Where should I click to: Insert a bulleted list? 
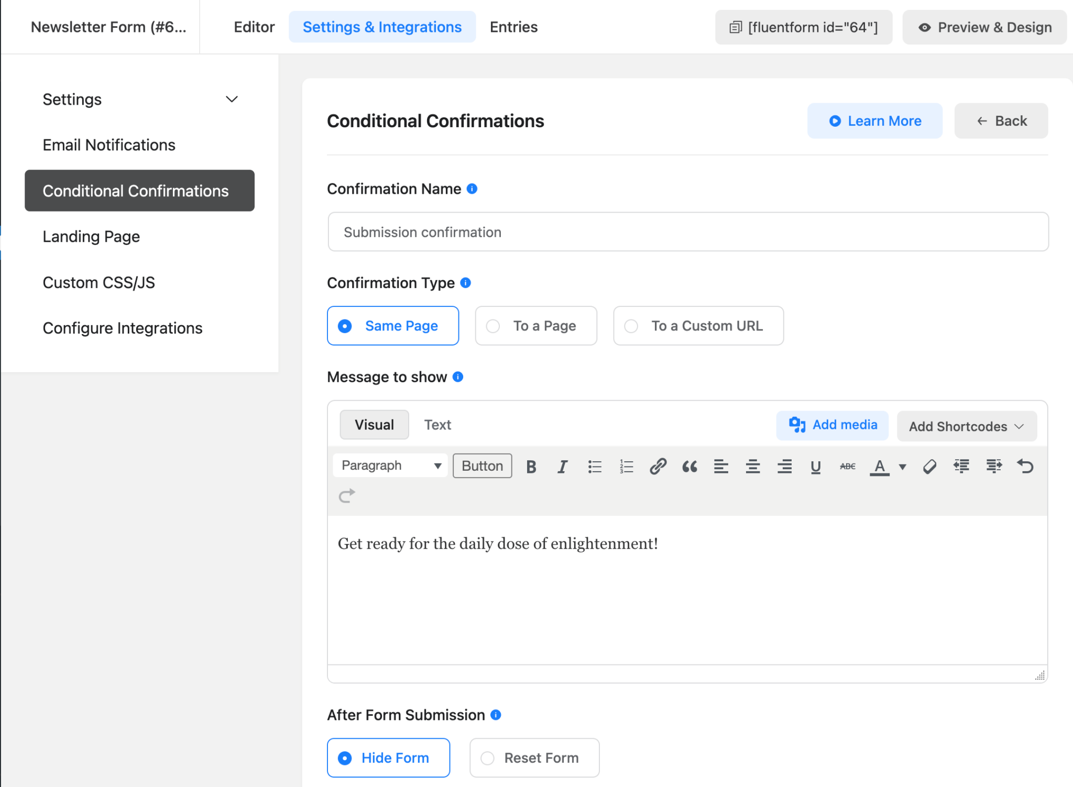[x=595, y=465]
